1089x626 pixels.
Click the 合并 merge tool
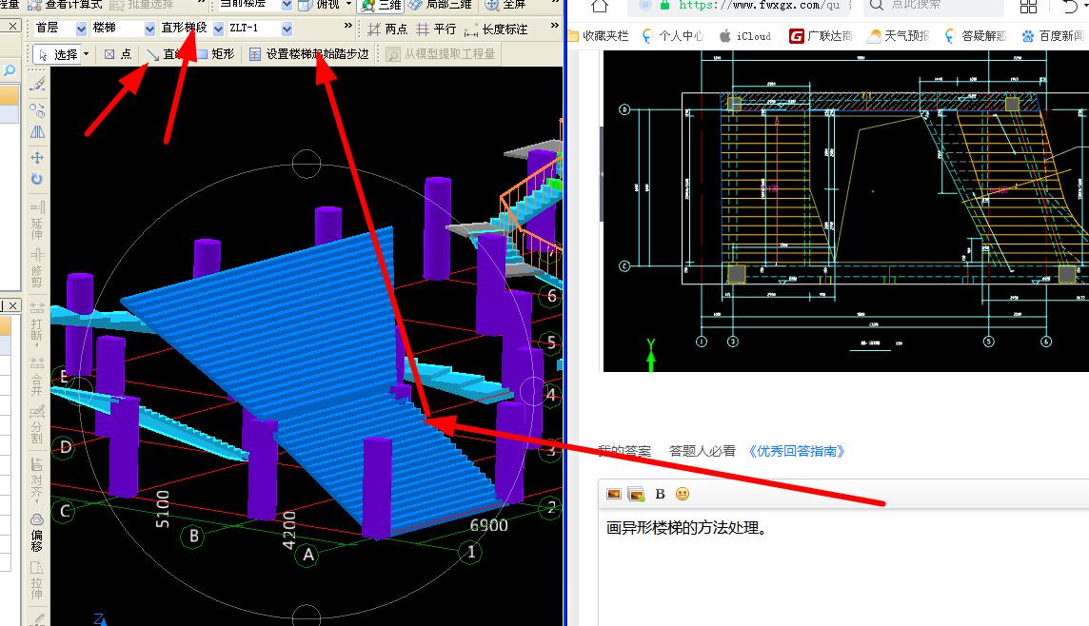[x=37, y=376]
